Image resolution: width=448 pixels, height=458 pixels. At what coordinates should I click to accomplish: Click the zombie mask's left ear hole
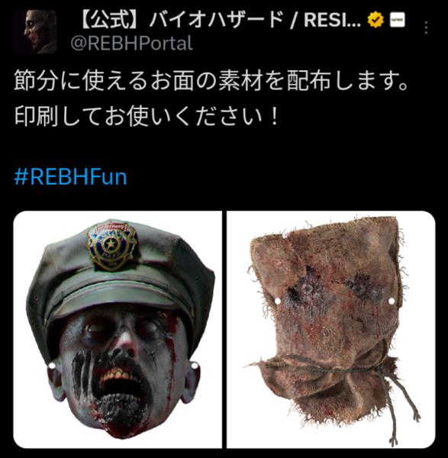(x=52, y=366)
